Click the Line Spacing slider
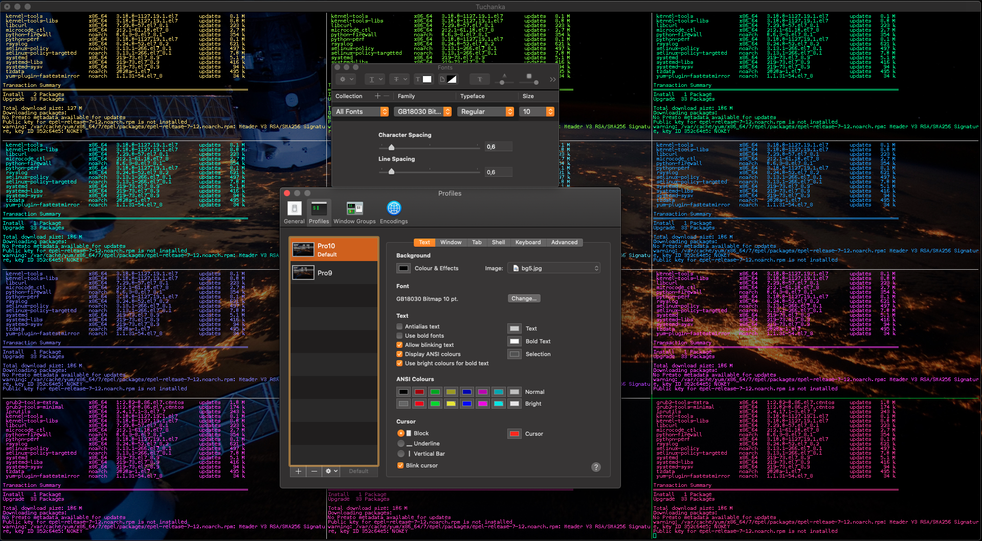Image resolution: width=982 pixels, height=541 pixels. [429, 172]
